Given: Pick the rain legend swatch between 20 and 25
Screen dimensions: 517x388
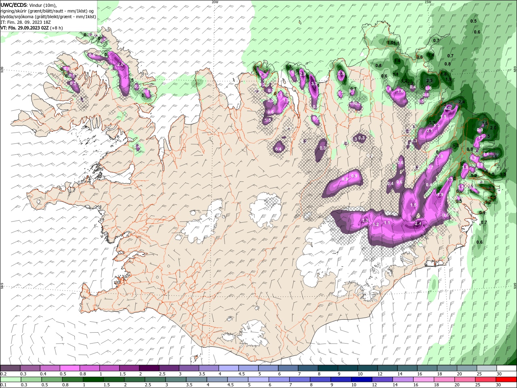Looking at the screenshot, I should click(x=464, y=380).
